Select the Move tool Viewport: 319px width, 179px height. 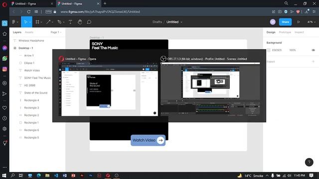[25, 22]
